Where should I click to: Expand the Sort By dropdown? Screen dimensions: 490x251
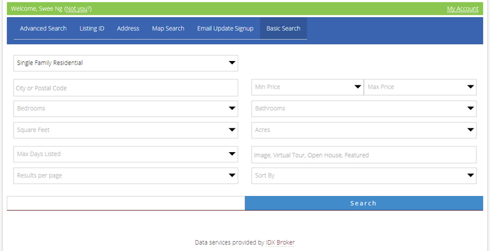click(x=364, y=176)
